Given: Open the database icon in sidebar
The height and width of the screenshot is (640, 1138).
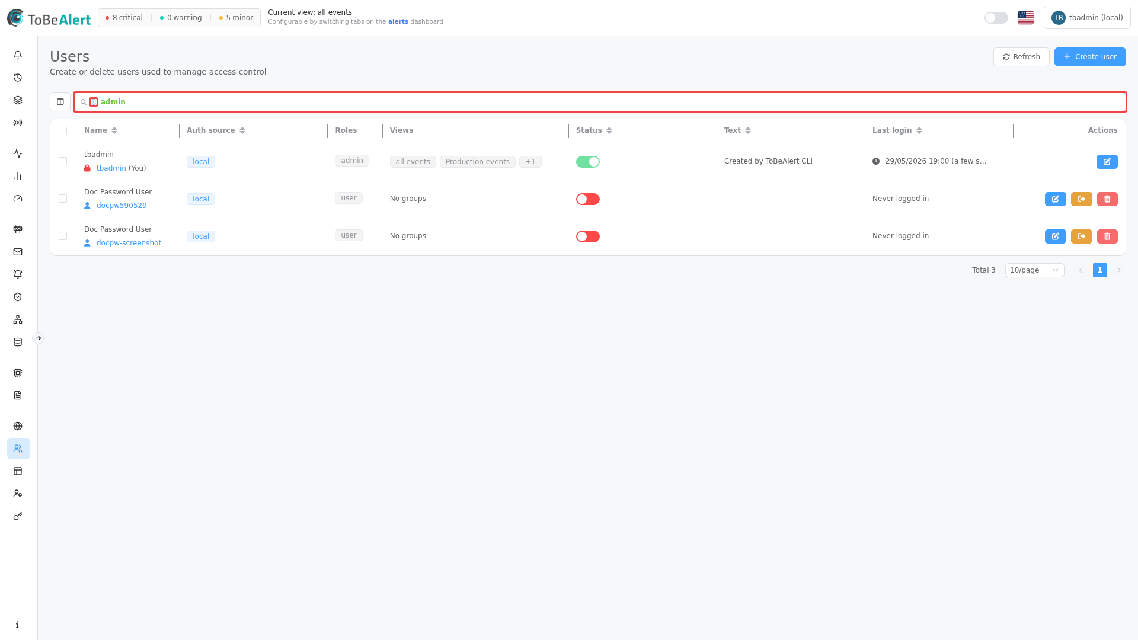Looking at the screenshot, I should click(18, 342).
